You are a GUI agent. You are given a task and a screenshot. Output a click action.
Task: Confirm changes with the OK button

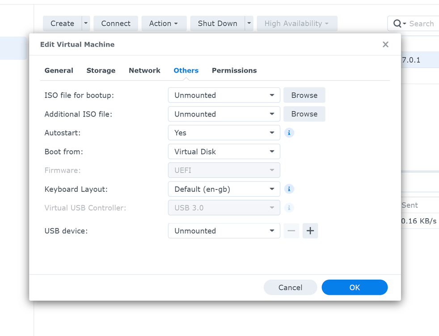click(355, 287)
